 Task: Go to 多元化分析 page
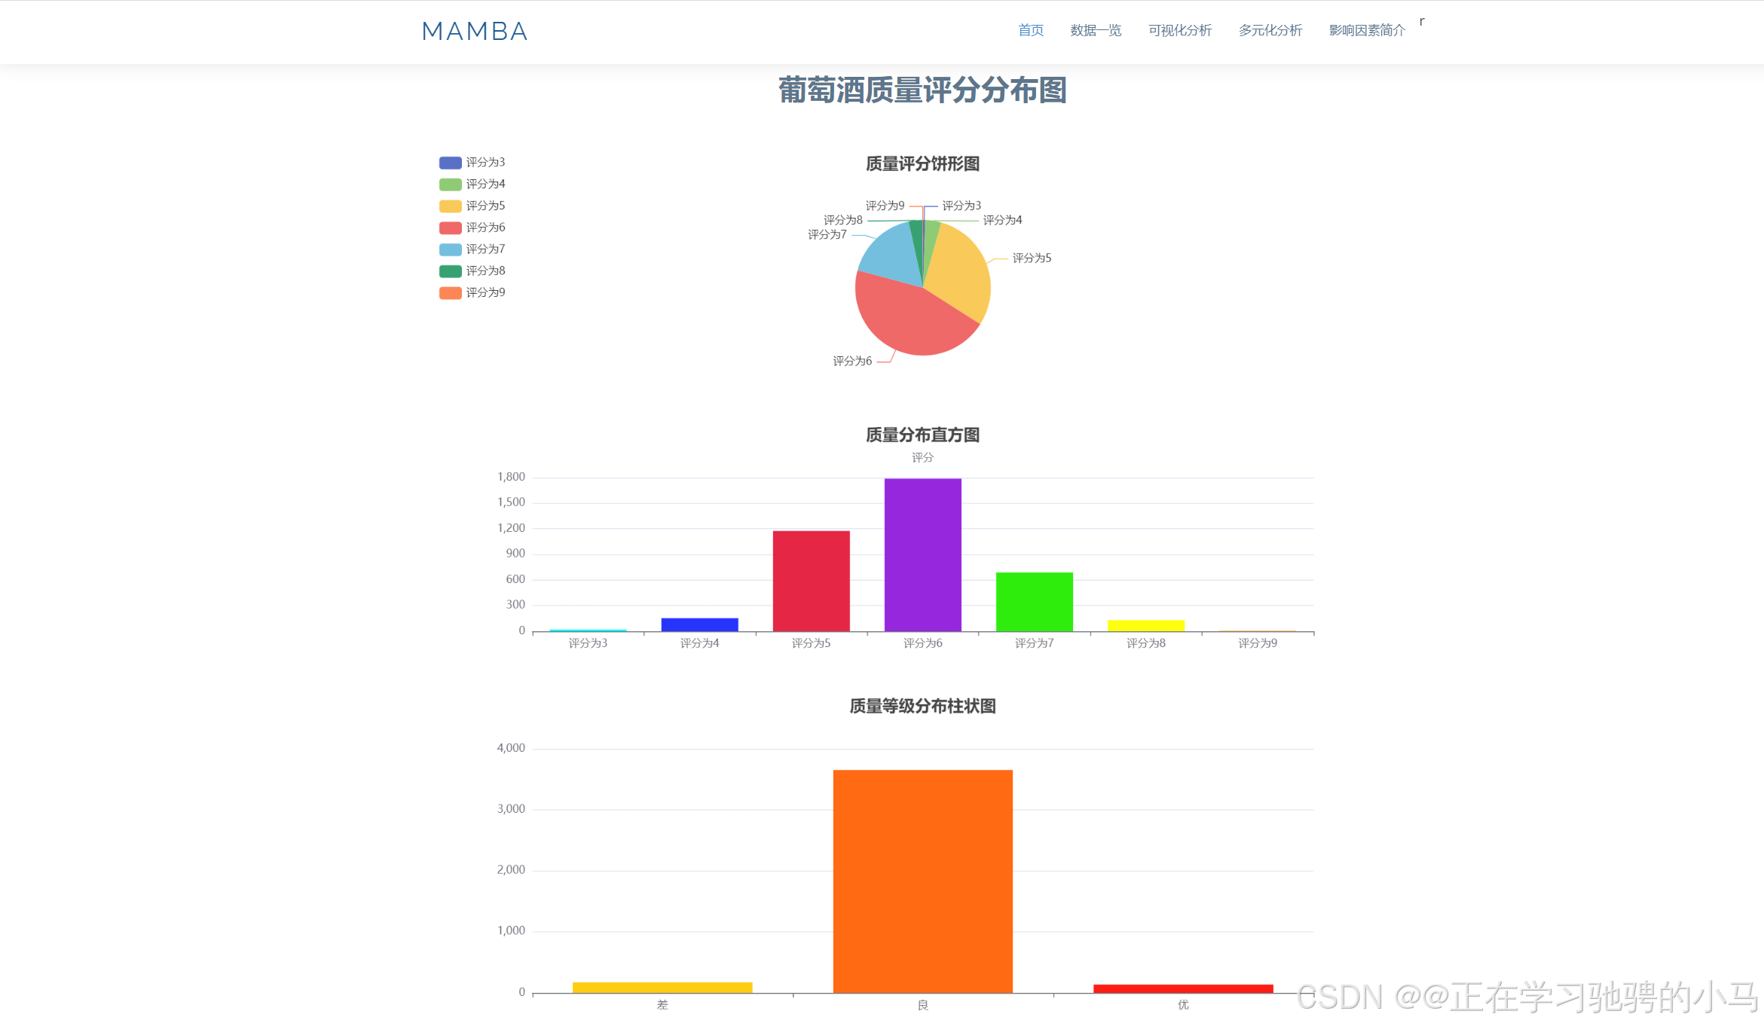pyautogui.click(x=1270, y=30)
